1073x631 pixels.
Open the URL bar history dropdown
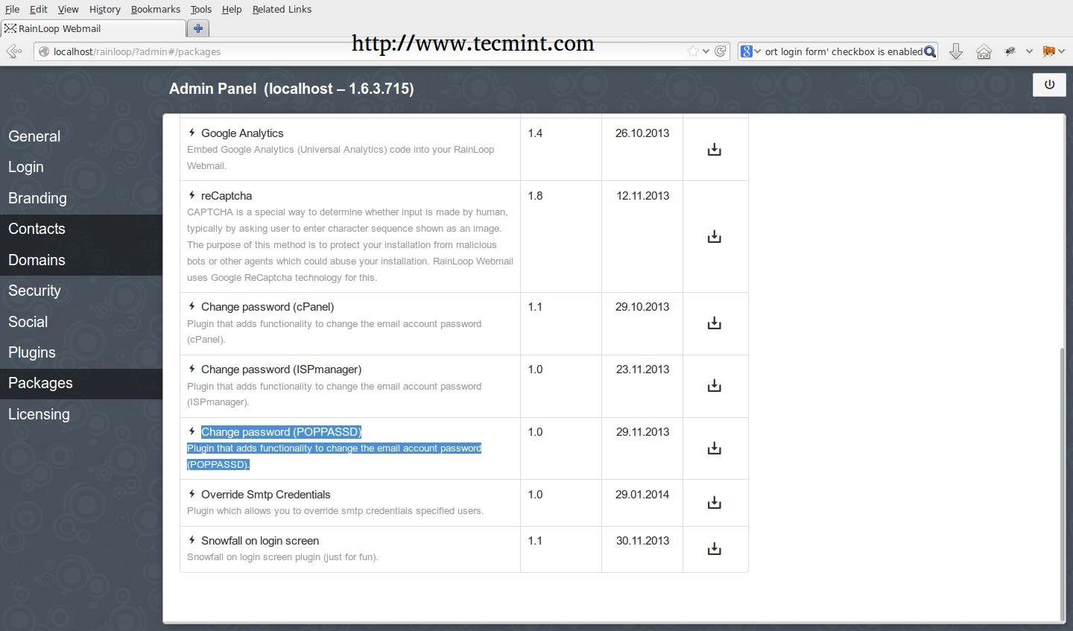pyautogui.click(x=706, y=51)
